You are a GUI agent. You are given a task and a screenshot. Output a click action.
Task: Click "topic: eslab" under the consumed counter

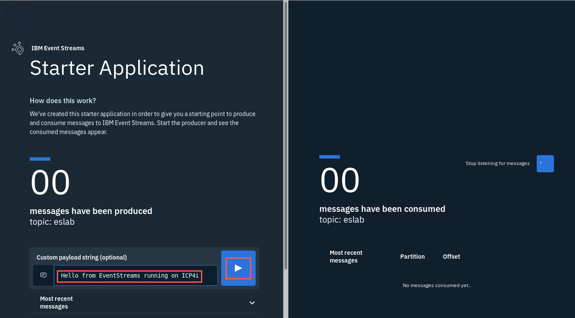(x=342, y=220)
